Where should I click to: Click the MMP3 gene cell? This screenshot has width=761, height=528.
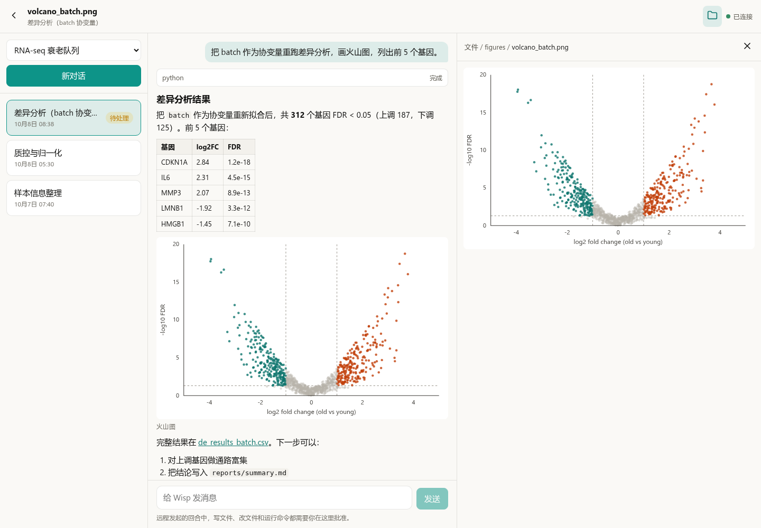tap(174, 193)
